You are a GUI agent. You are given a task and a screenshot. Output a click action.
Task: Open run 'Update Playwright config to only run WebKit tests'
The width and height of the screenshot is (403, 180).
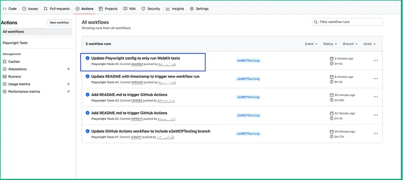click(136, 58)
